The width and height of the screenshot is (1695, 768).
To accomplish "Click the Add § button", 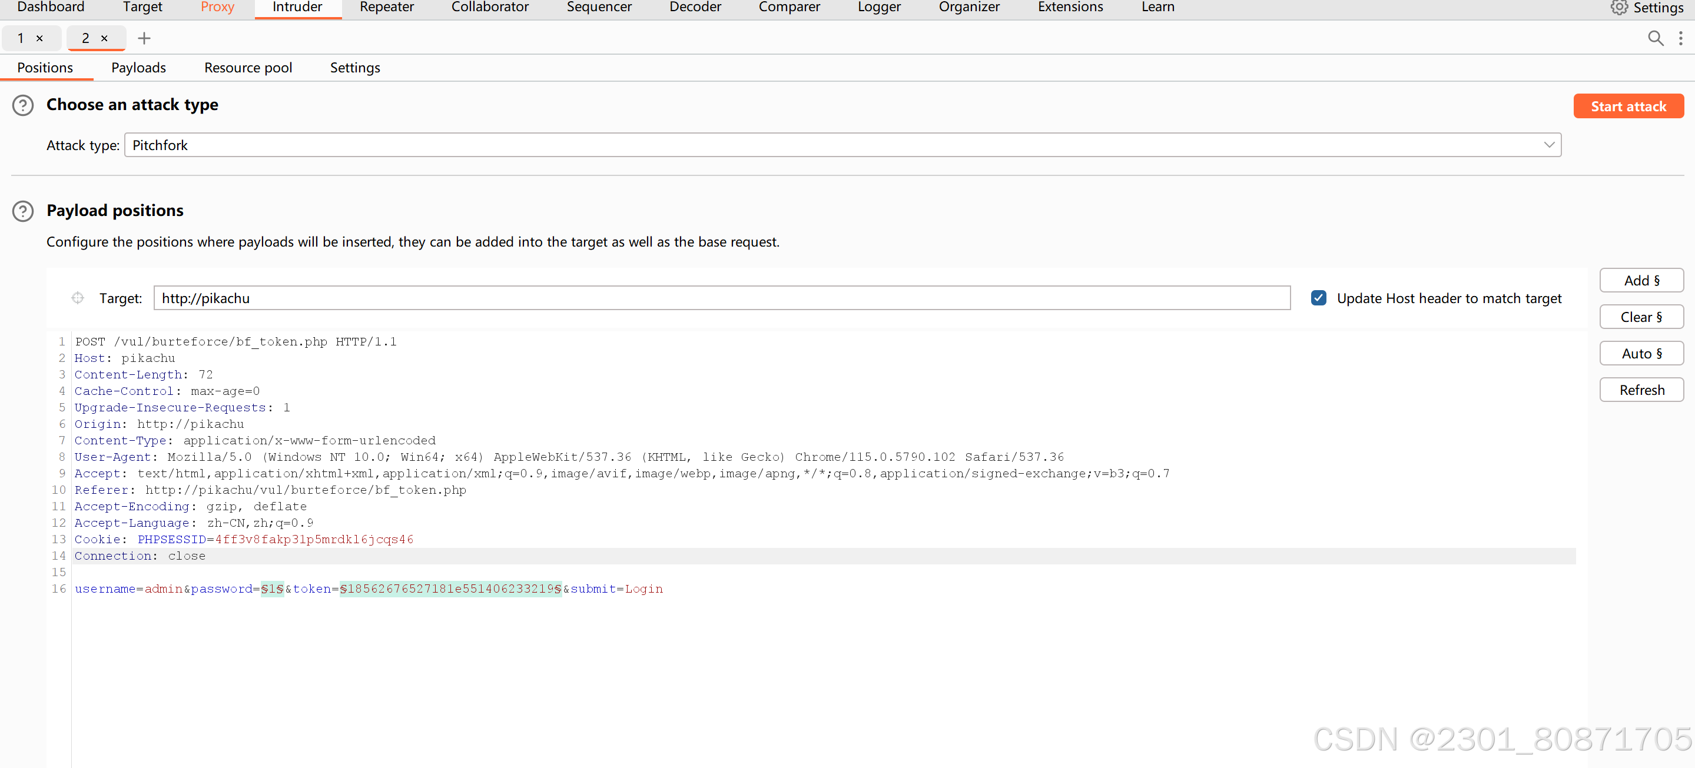I will click(x=1641, y=280).
